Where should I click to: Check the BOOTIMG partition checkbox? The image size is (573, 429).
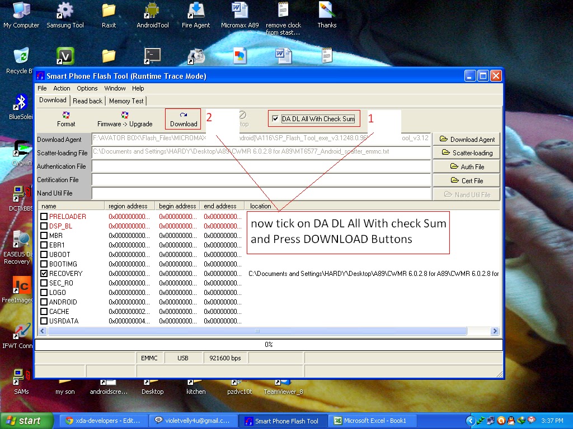click(44, 264)
